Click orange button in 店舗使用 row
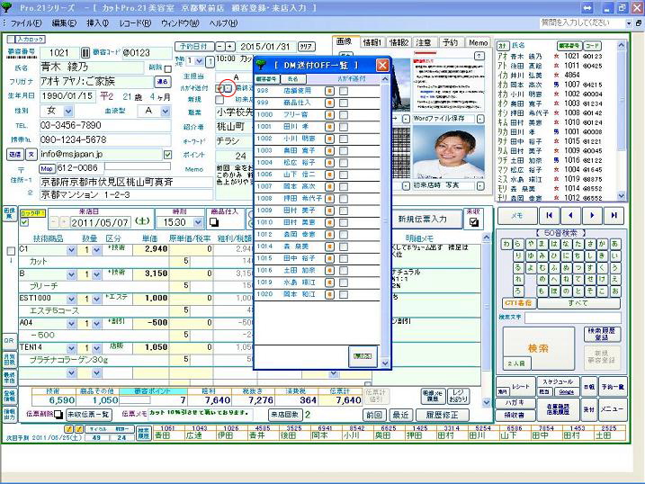 tap(329, 91)
